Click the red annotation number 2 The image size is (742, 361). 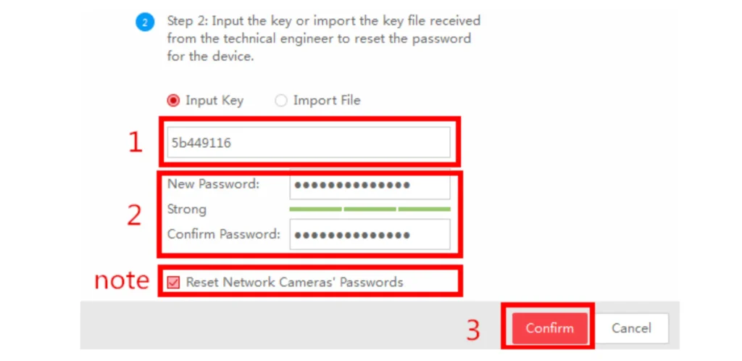[x=135, y=215]
